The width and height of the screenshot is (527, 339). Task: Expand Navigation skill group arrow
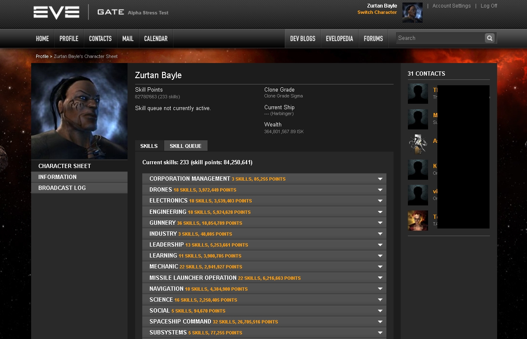click(x=380, y=289)
